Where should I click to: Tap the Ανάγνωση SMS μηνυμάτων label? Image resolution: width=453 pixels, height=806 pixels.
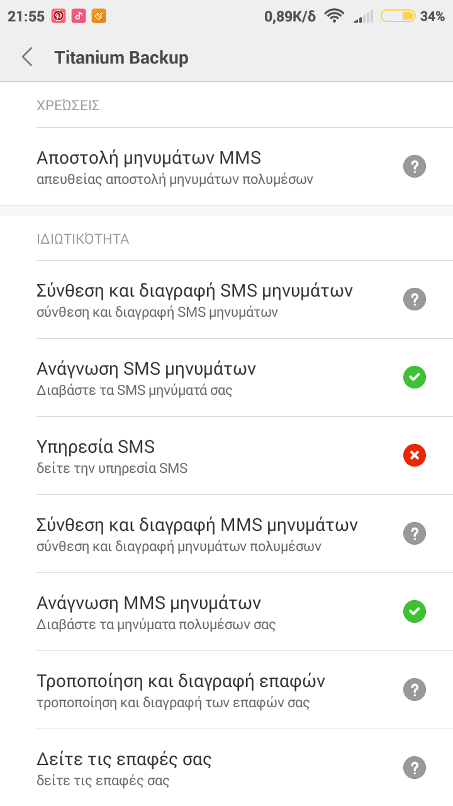click(x=147, y=369)
